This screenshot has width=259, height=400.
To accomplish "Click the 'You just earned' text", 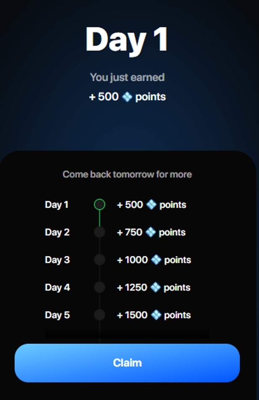I will 127,77.
